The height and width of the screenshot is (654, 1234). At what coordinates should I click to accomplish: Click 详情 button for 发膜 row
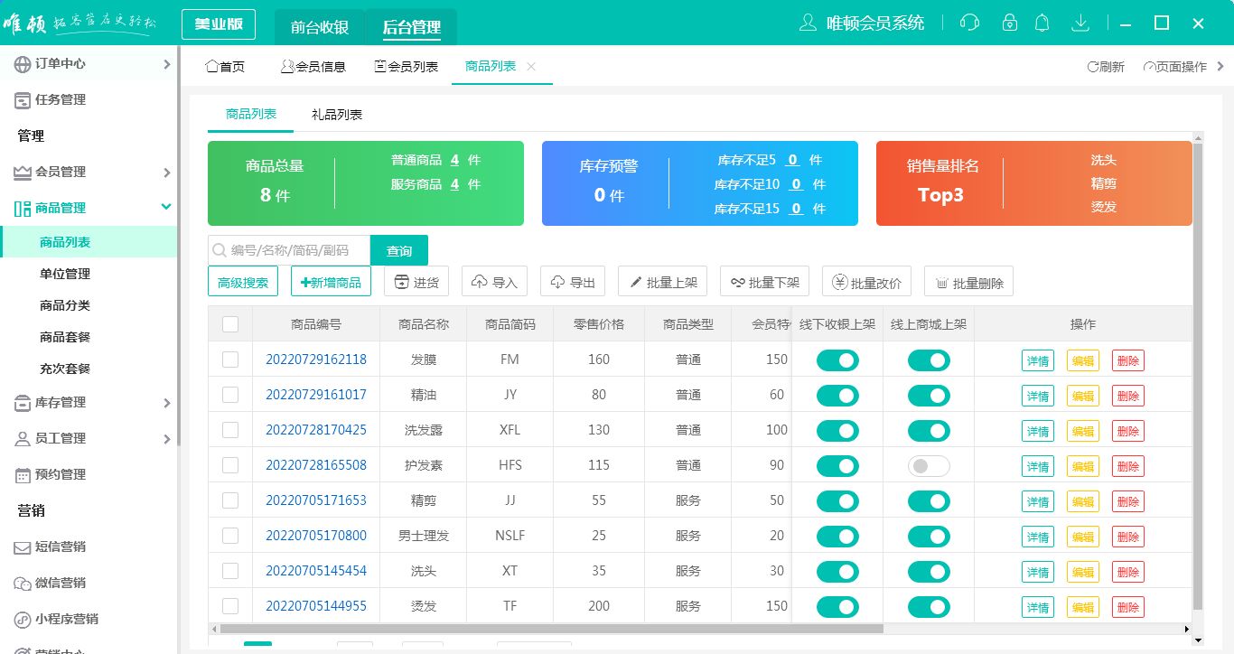pyautogui.click(x=1038, y=360)
